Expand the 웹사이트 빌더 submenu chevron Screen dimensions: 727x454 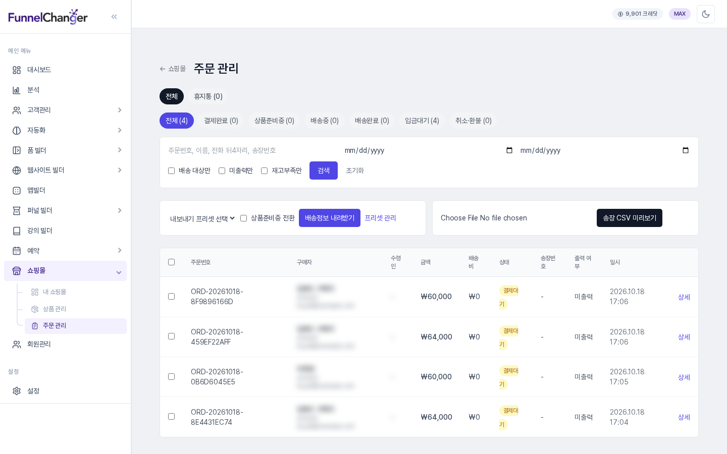tap(120, 170)
